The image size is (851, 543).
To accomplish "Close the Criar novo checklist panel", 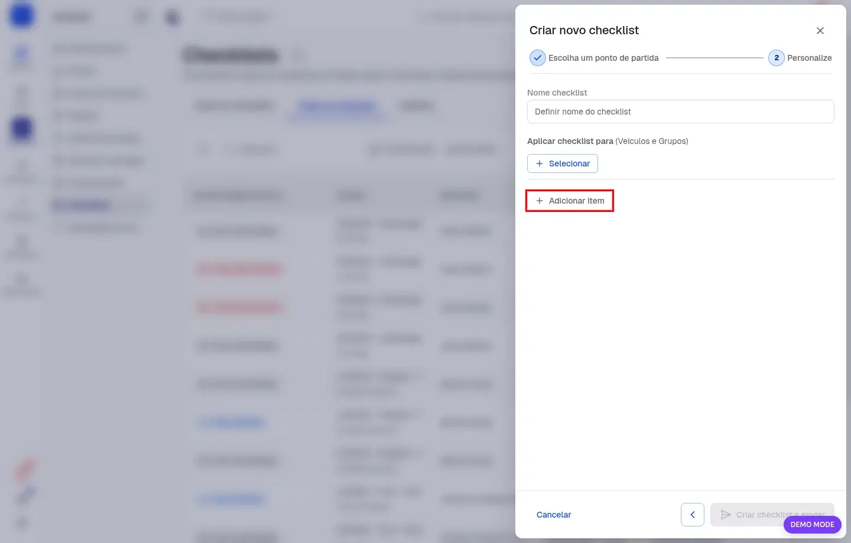I will (x=820, y=31).
